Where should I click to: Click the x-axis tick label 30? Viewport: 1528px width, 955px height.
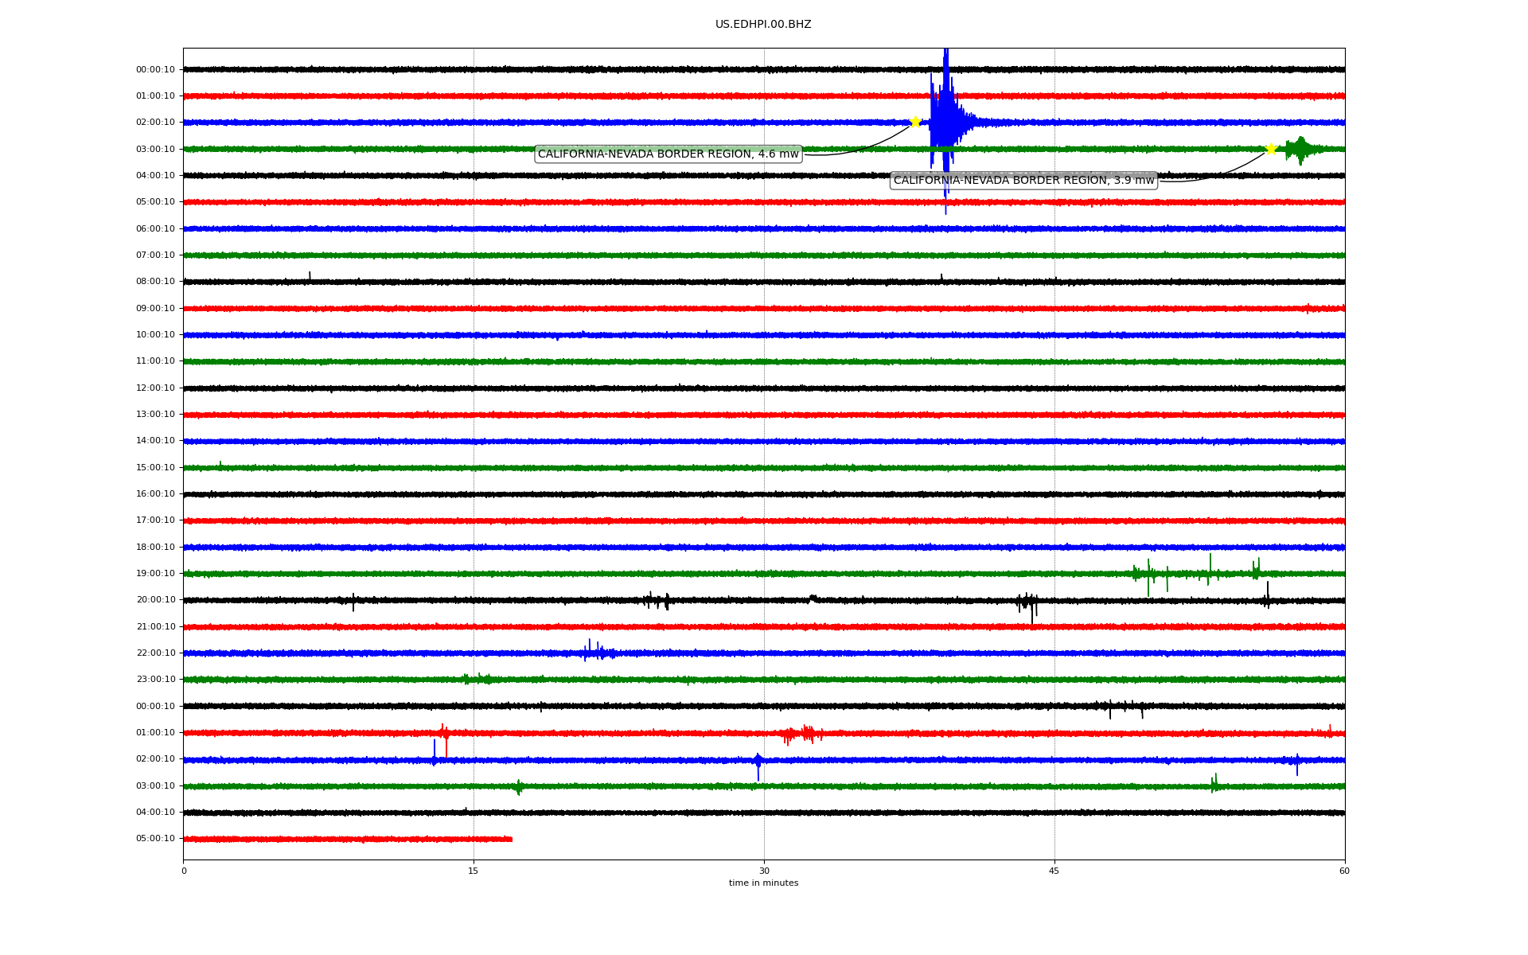(x=764, y=871)
